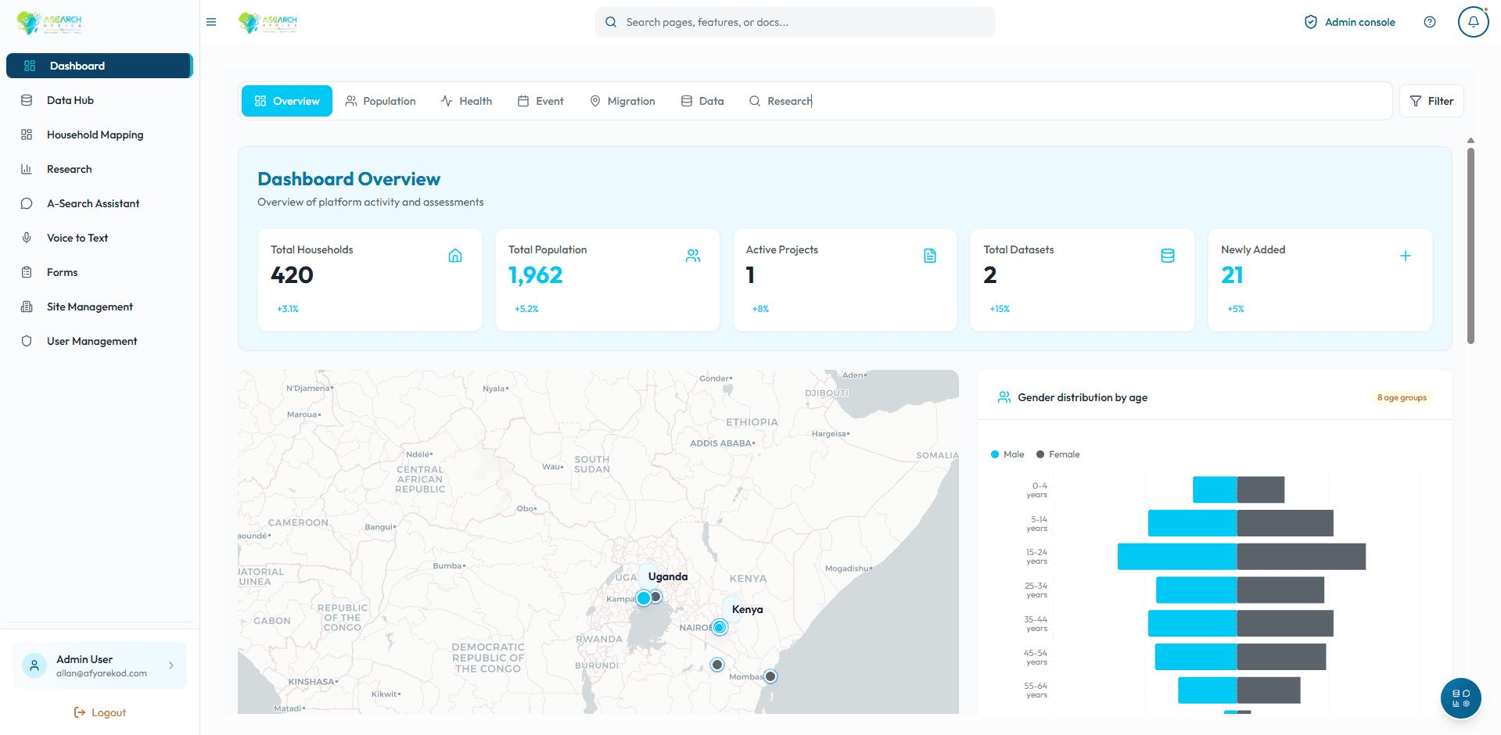This screenshot has width=1501, height=735.
Task: Click the A-Search logo in the sidebar
Action: click(49, 23)
